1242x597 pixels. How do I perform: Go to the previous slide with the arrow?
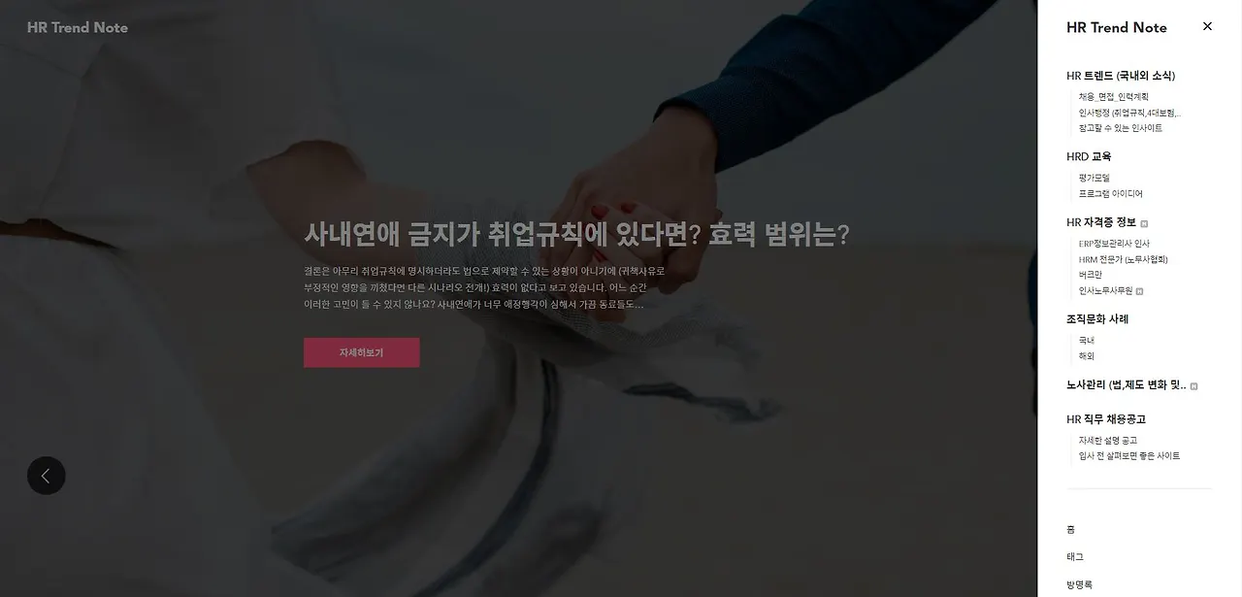[46, 476]
